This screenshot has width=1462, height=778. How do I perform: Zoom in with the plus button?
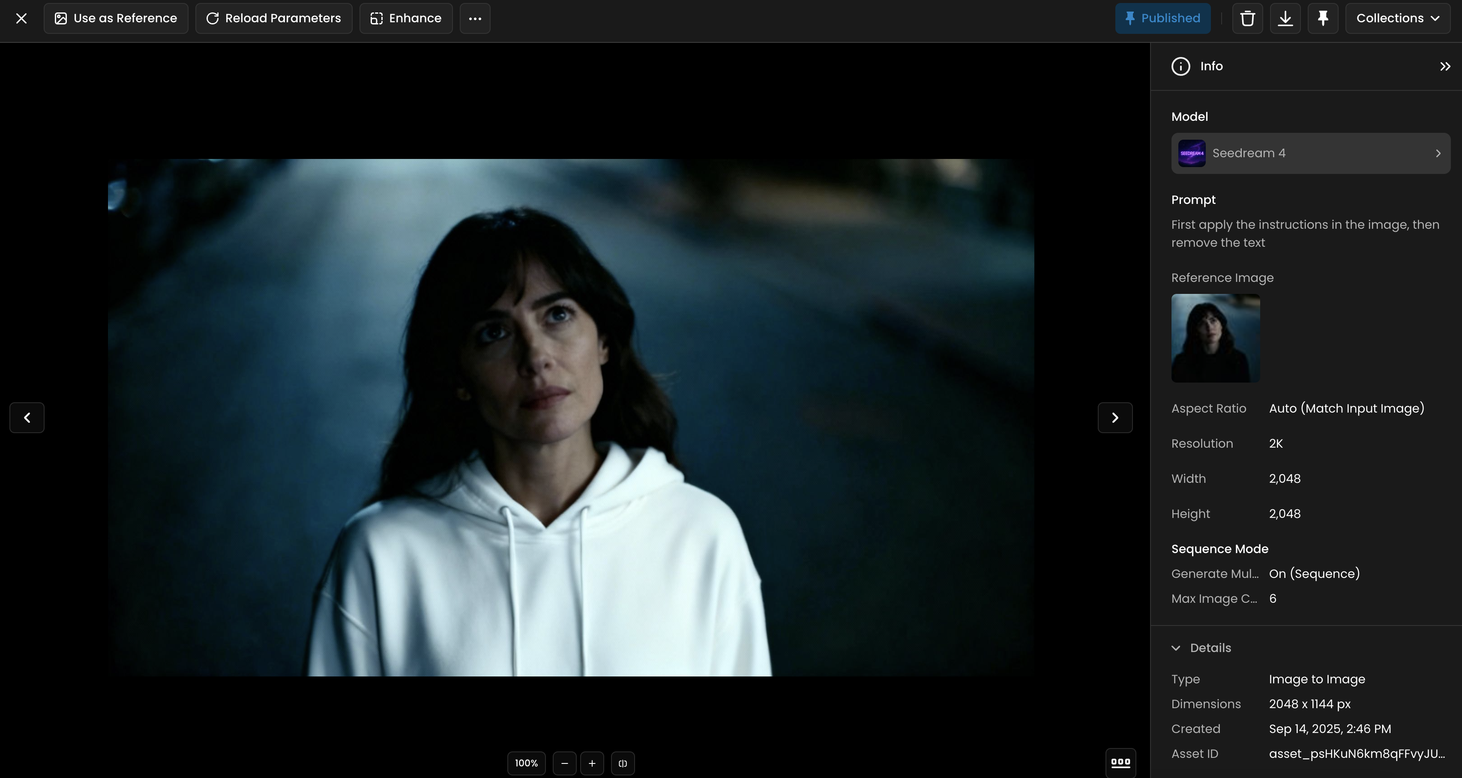coord(592,763)
